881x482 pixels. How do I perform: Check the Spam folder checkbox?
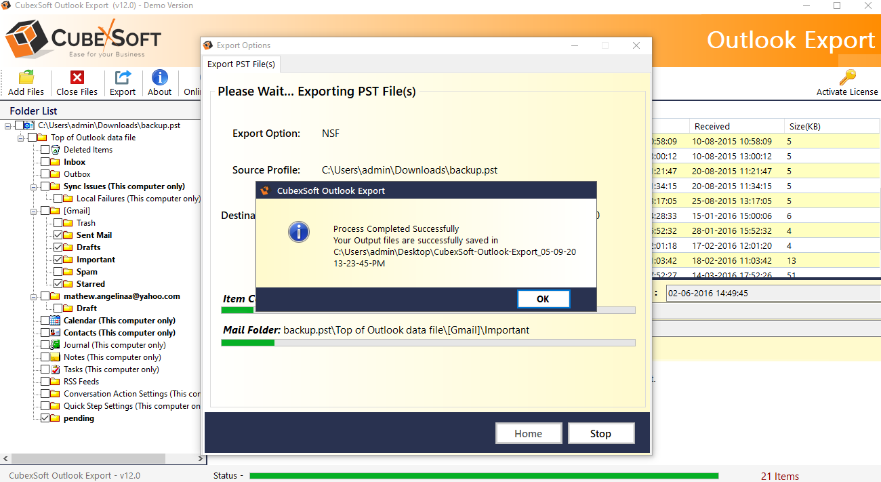tap(58, 272)
